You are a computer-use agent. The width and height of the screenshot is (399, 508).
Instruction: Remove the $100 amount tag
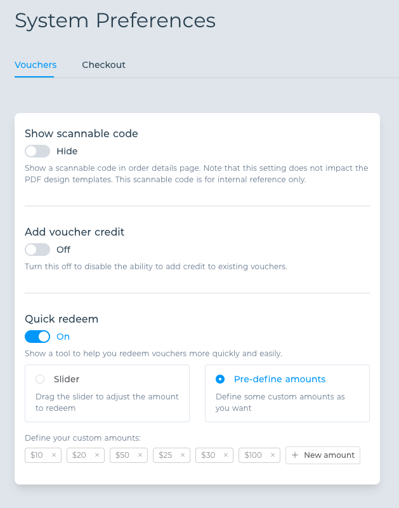273,455
